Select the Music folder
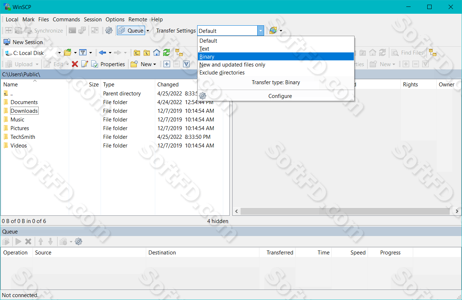This screenshot has height=300, width=462. pos(17,120)
